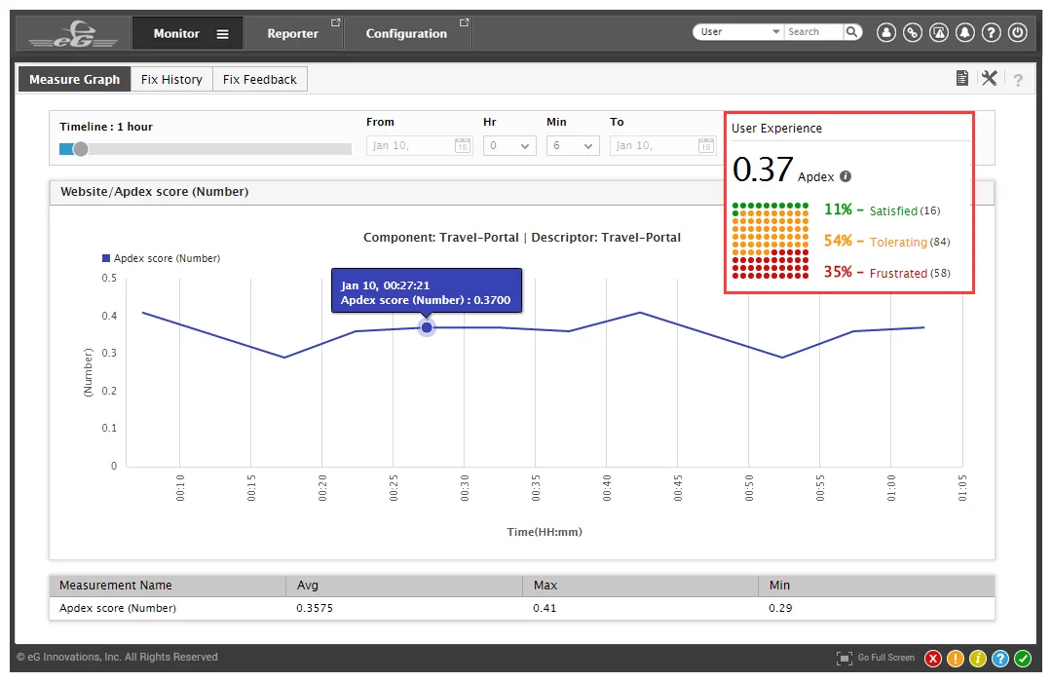Click the power sign-out icon
Viewport: 1052px width, 682px height.
tap(1018, 32)
